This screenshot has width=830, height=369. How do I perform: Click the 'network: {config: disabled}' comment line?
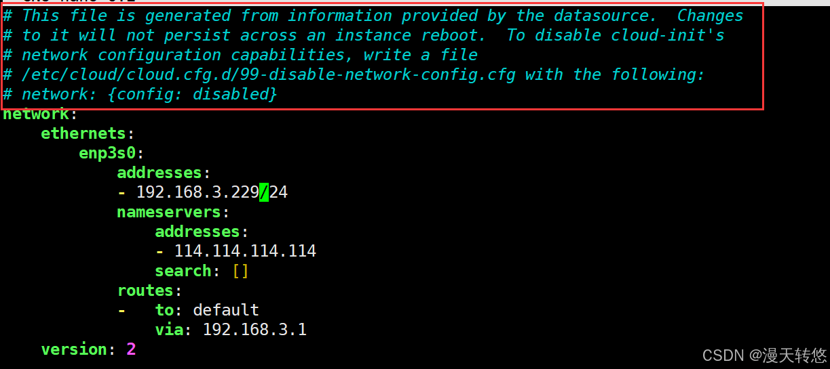point(149,95)
